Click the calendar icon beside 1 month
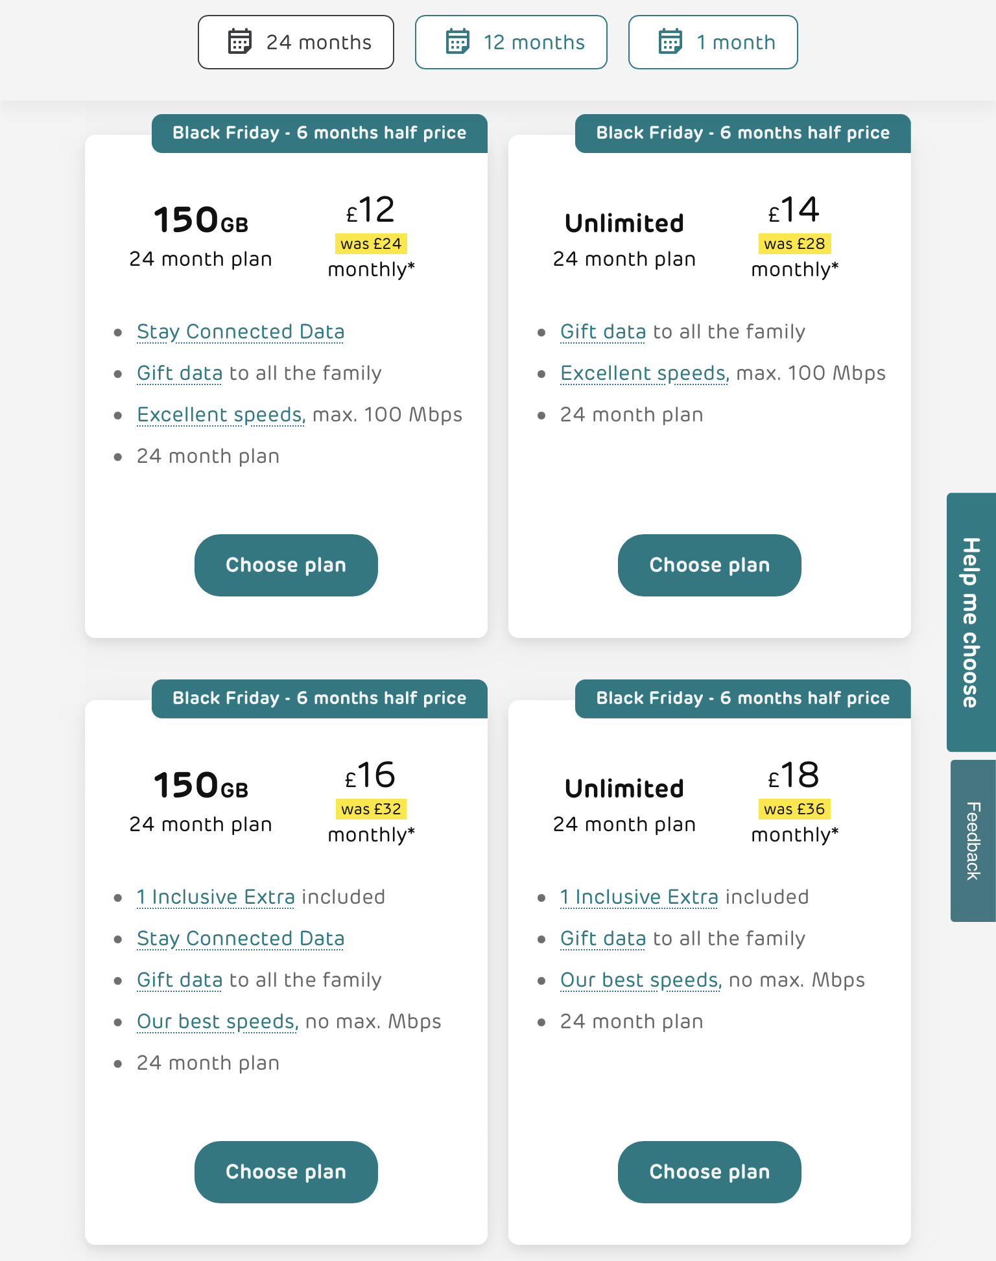This screenshot has height=1261, width=996. (670, 42)
